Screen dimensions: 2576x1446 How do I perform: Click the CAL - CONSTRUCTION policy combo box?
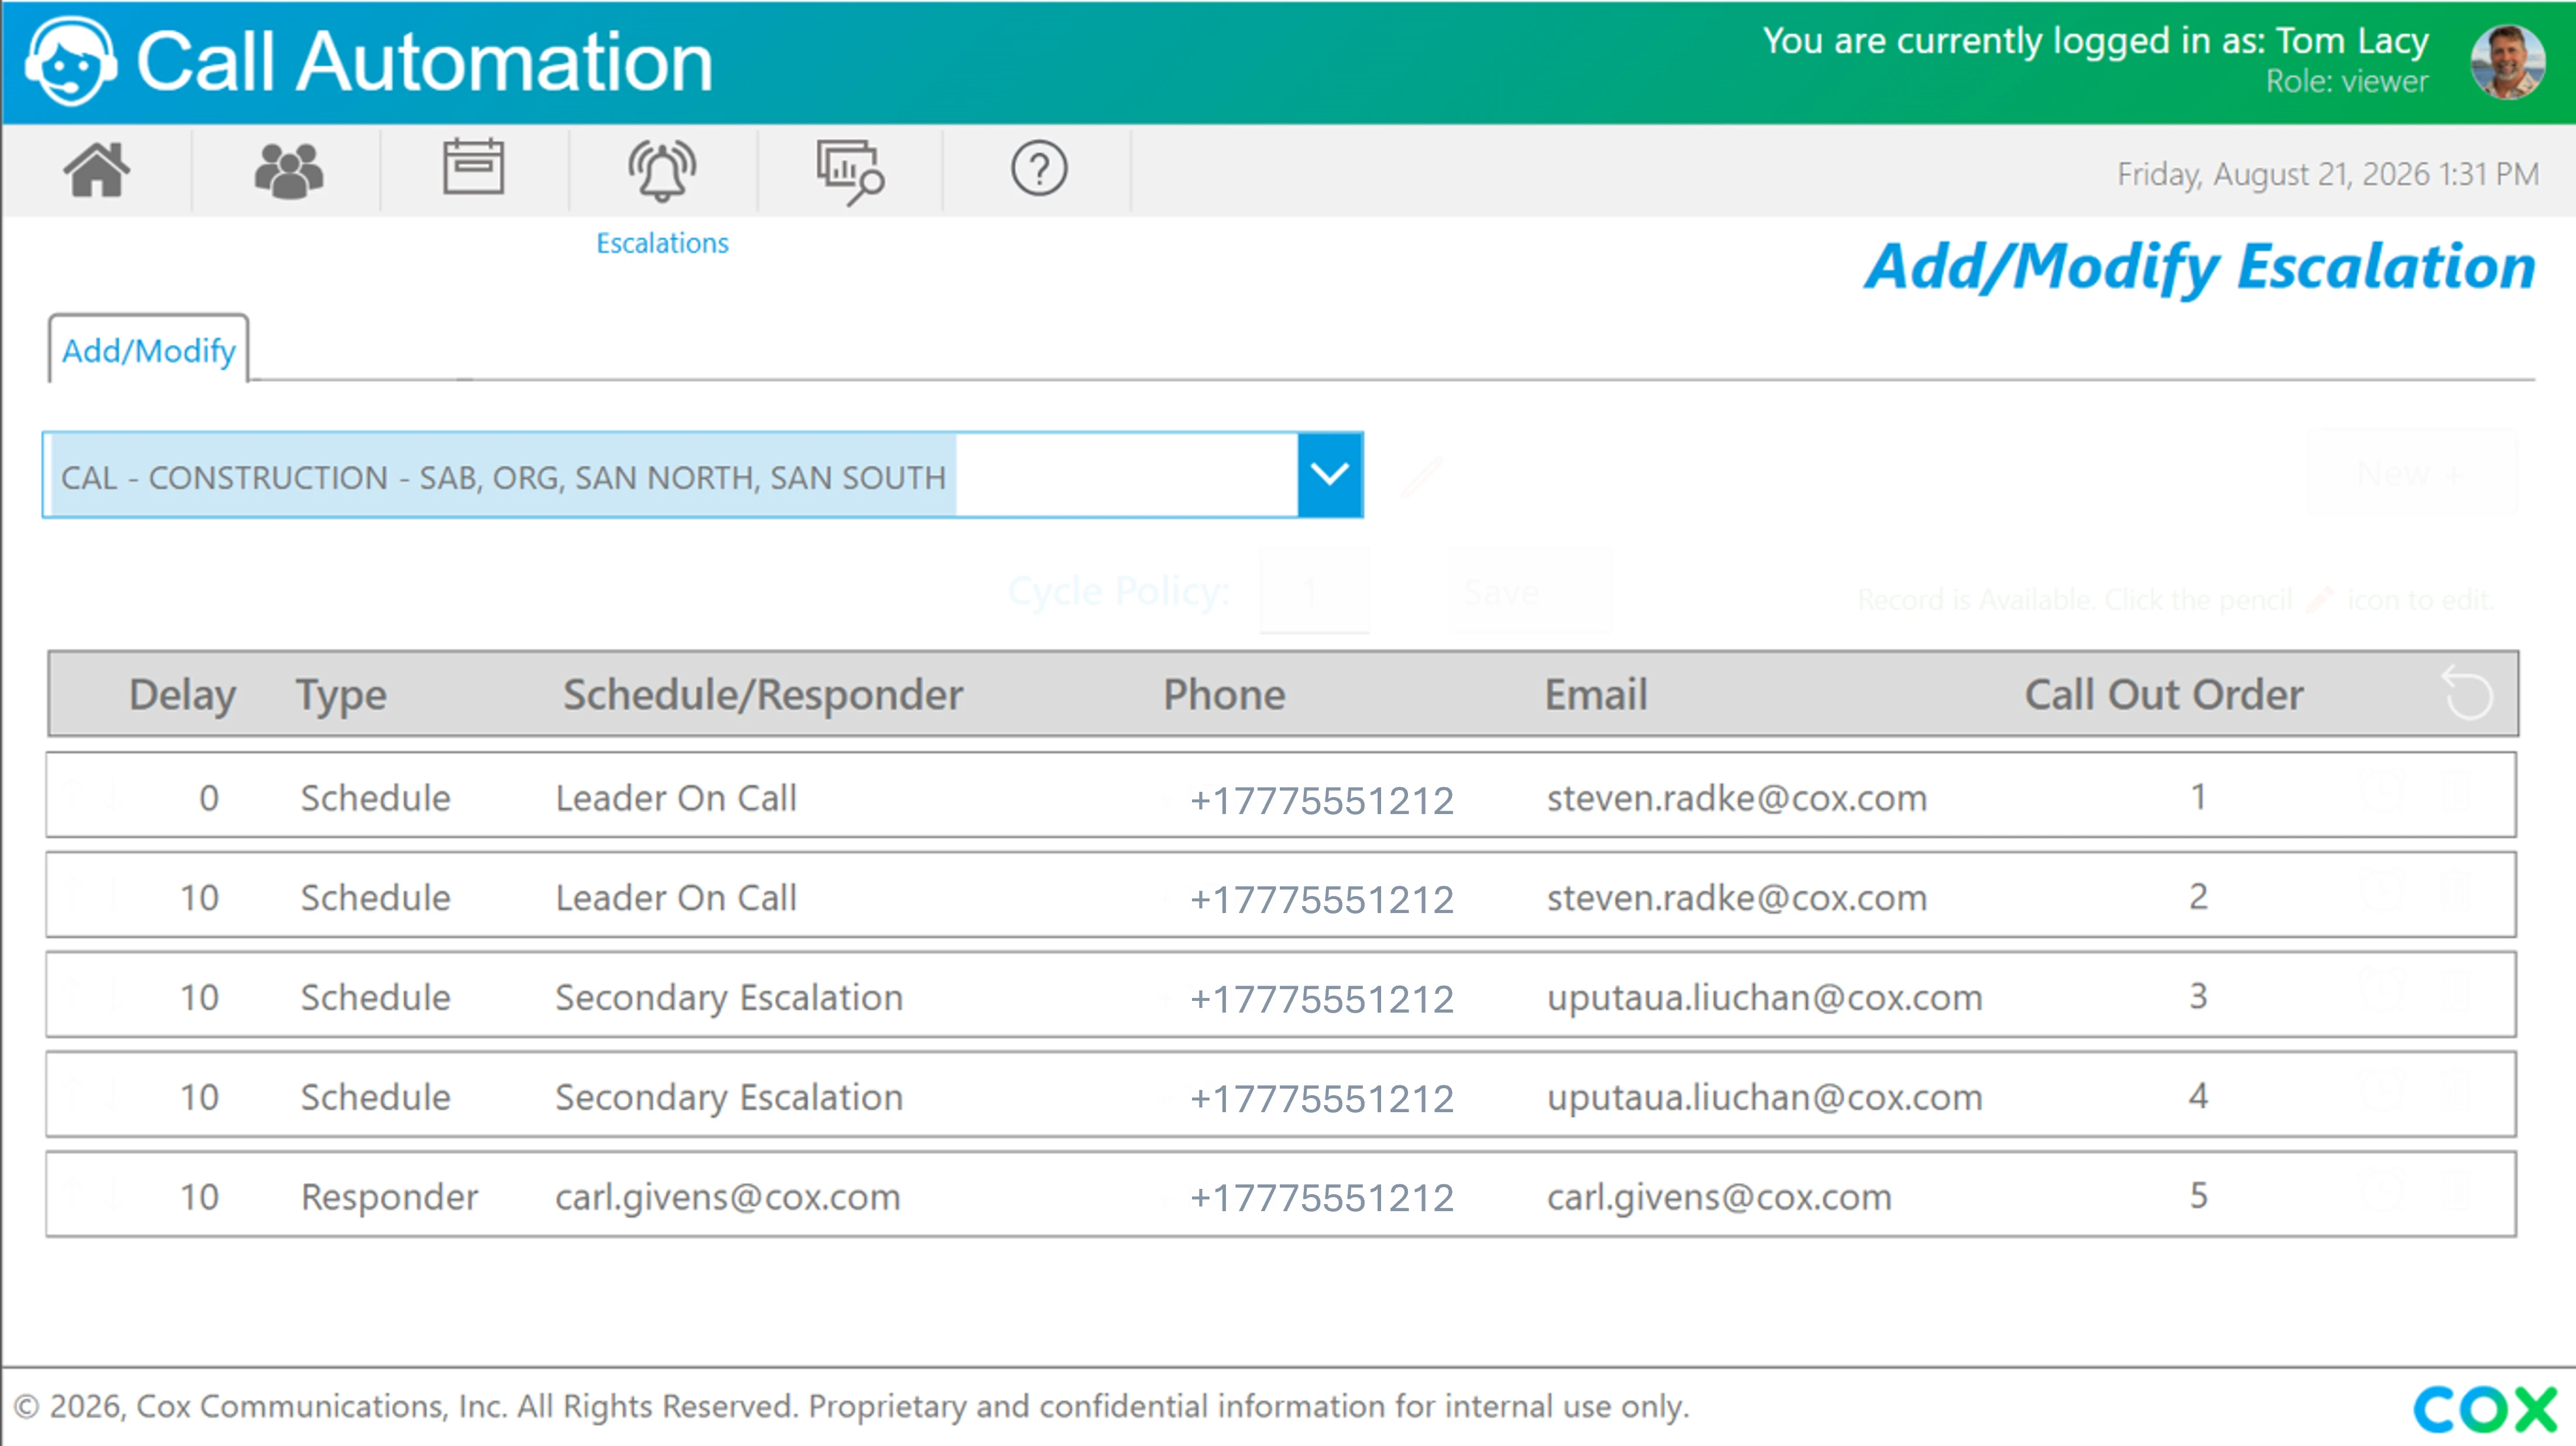click(x=703, y=474)
